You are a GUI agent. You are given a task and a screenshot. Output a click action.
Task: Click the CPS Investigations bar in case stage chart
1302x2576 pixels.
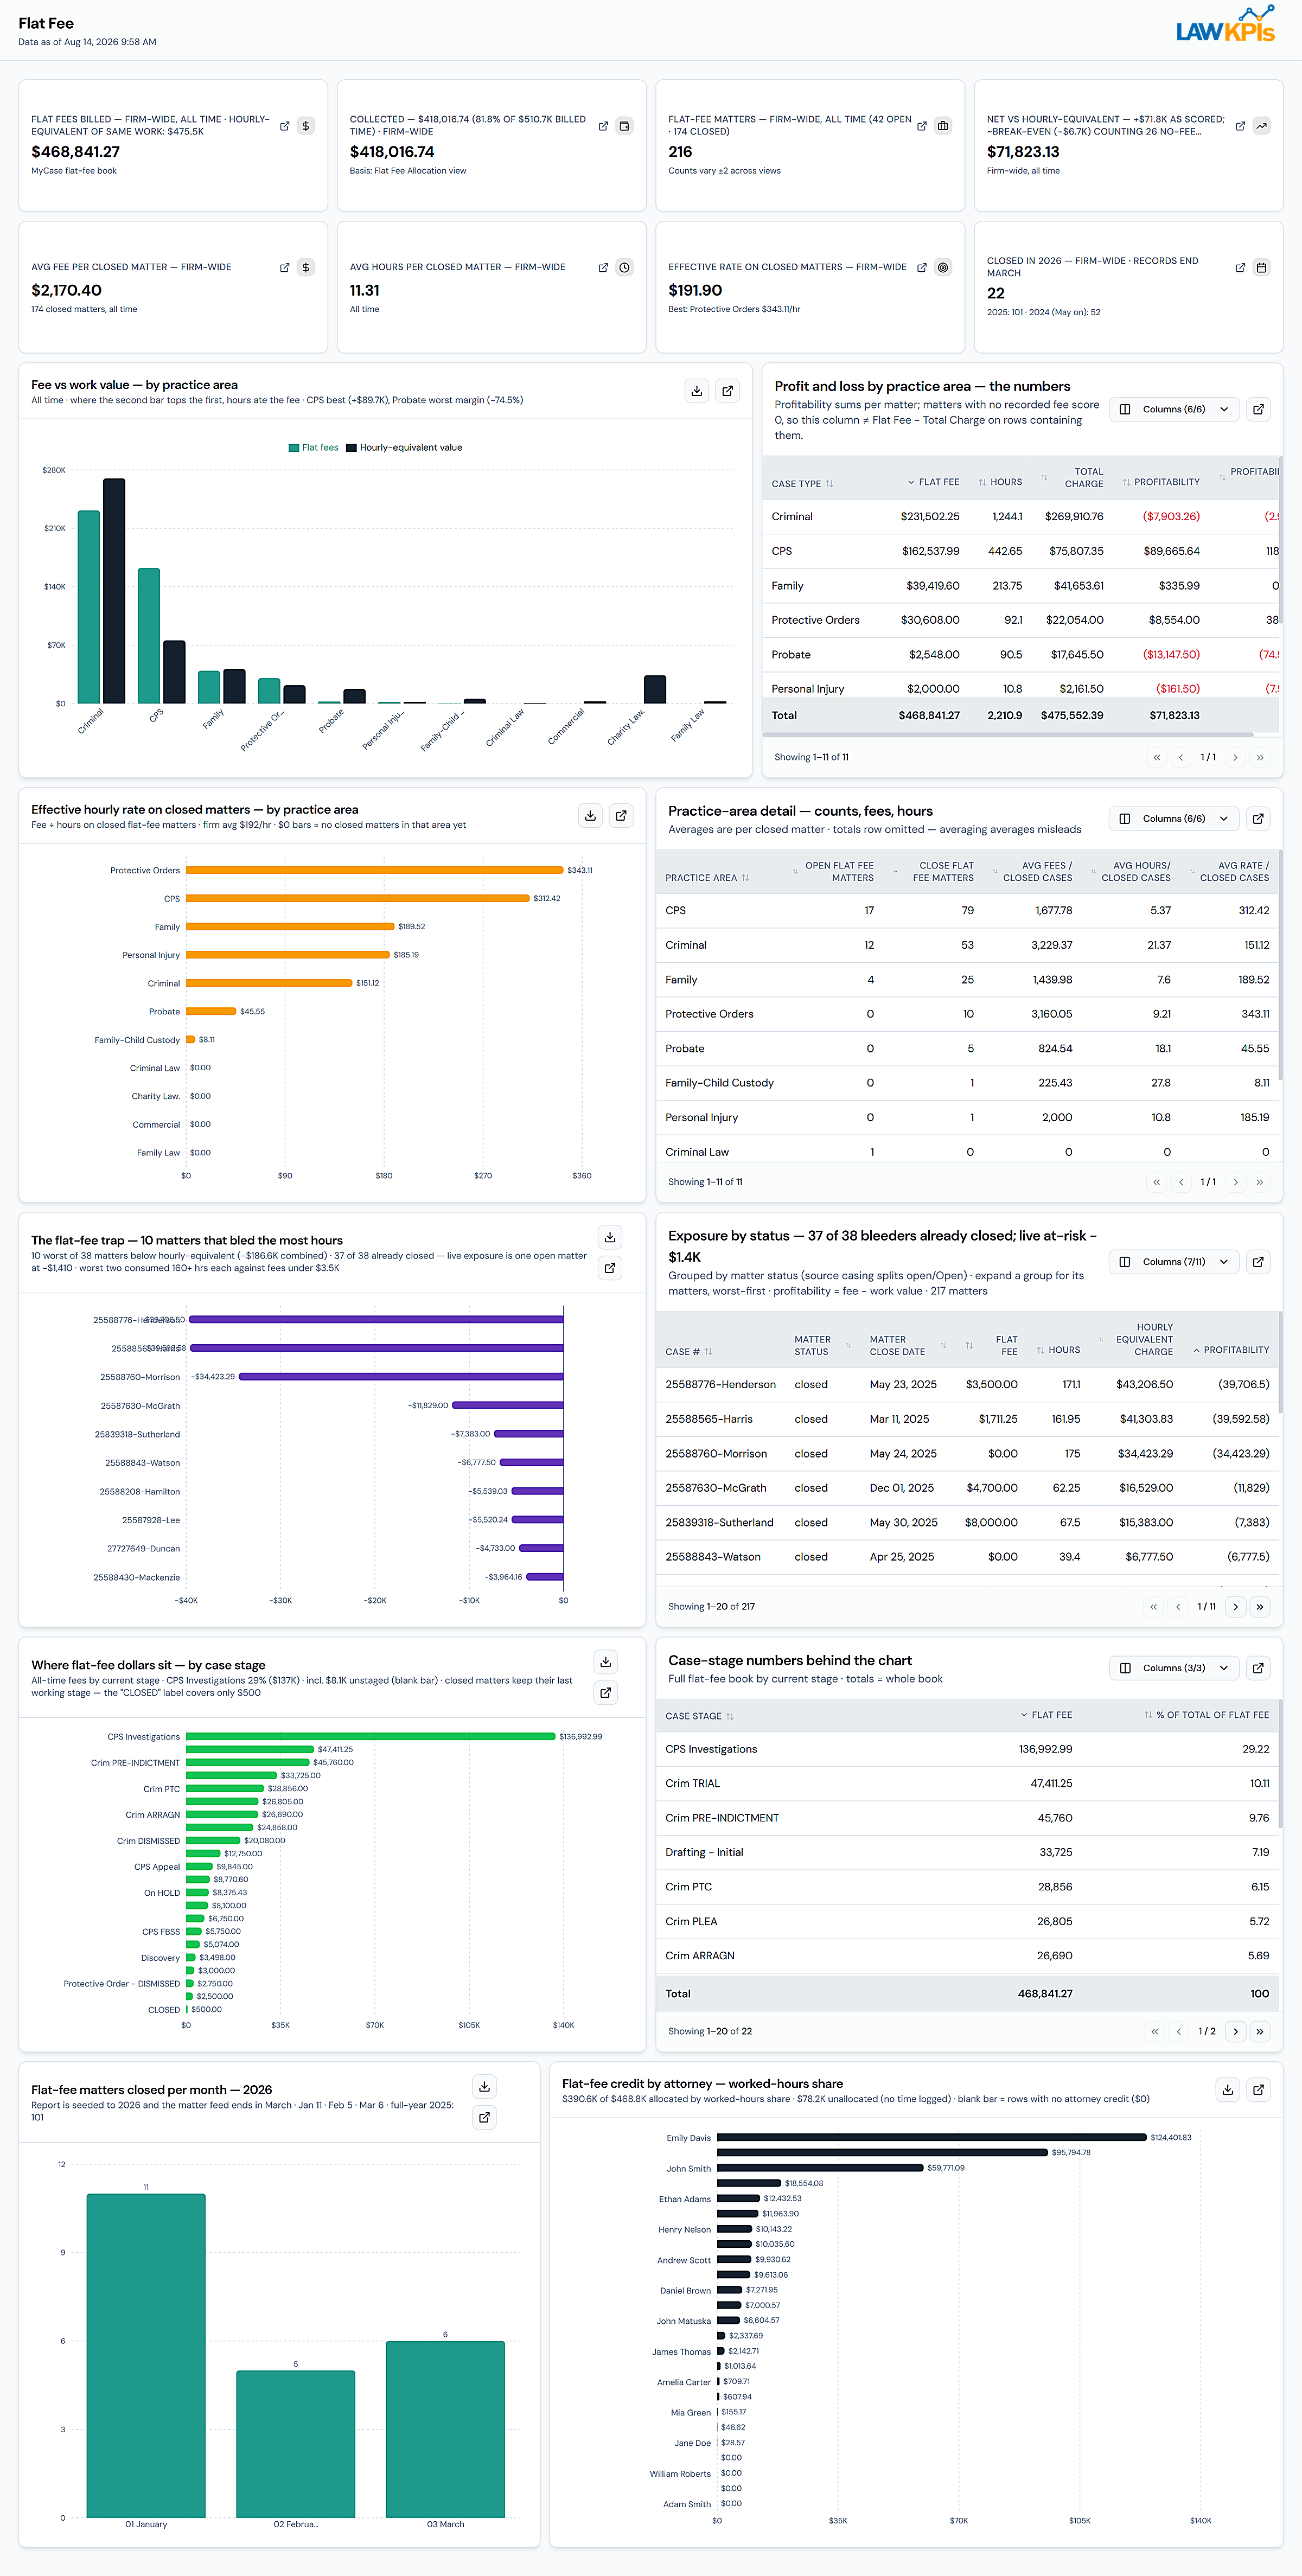tap(370, 1736)
